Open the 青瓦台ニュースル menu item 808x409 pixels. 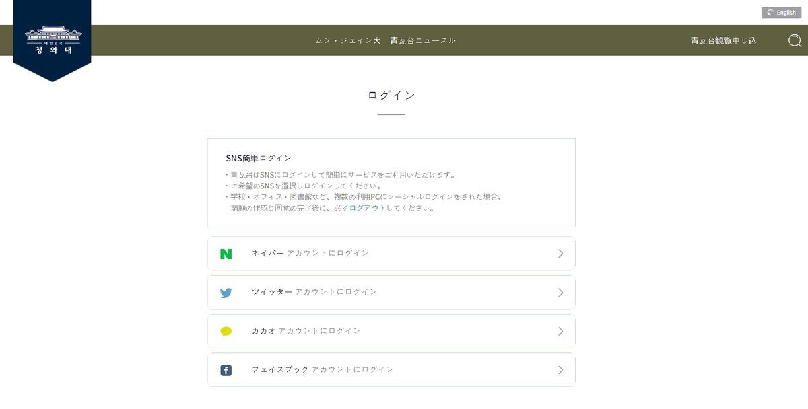click(422, 40)
